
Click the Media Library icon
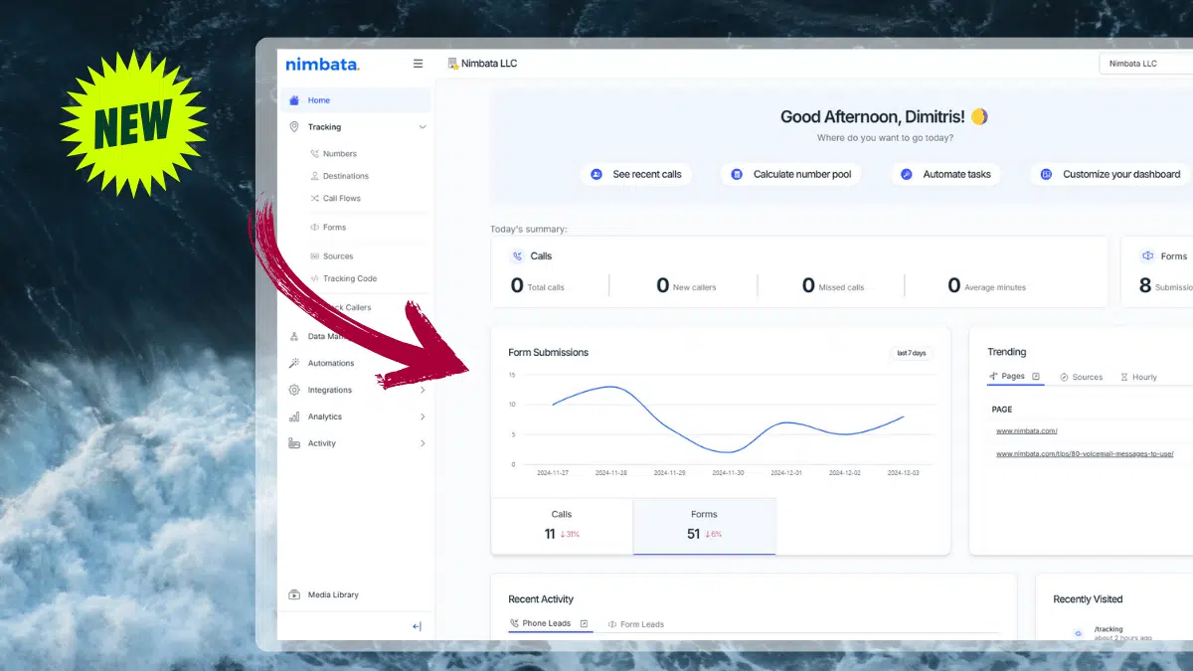(294, 595)
